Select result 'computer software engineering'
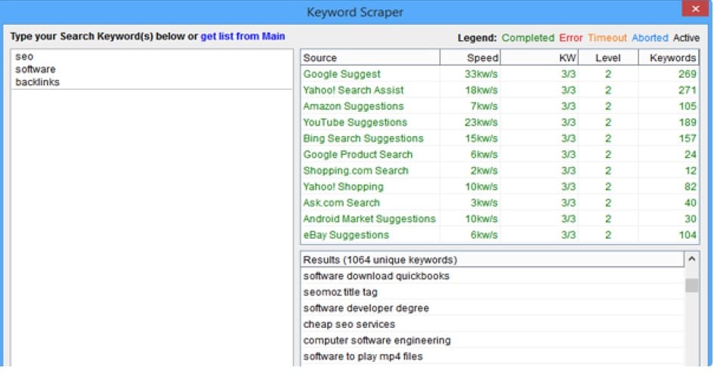This screenshot has width=714, height=380. (492, 341)
